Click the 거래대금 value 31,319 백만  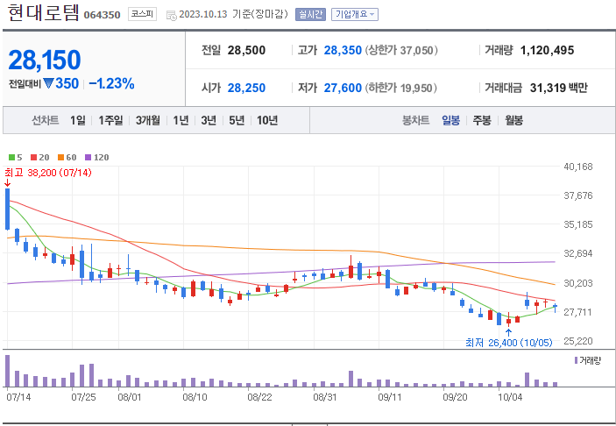click(559, 88)
